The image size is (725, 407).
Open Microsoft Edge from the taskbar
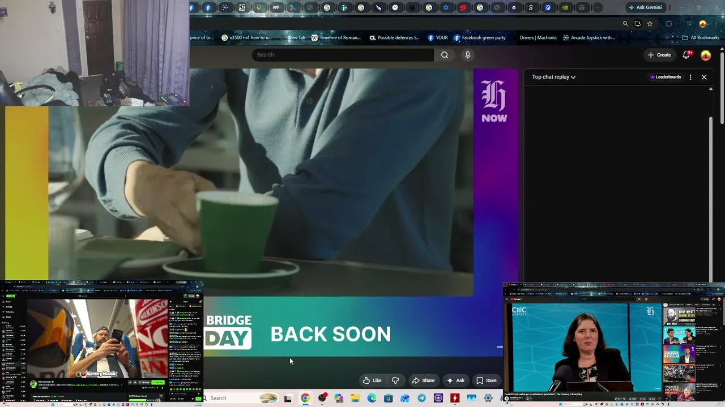[372, 399]
